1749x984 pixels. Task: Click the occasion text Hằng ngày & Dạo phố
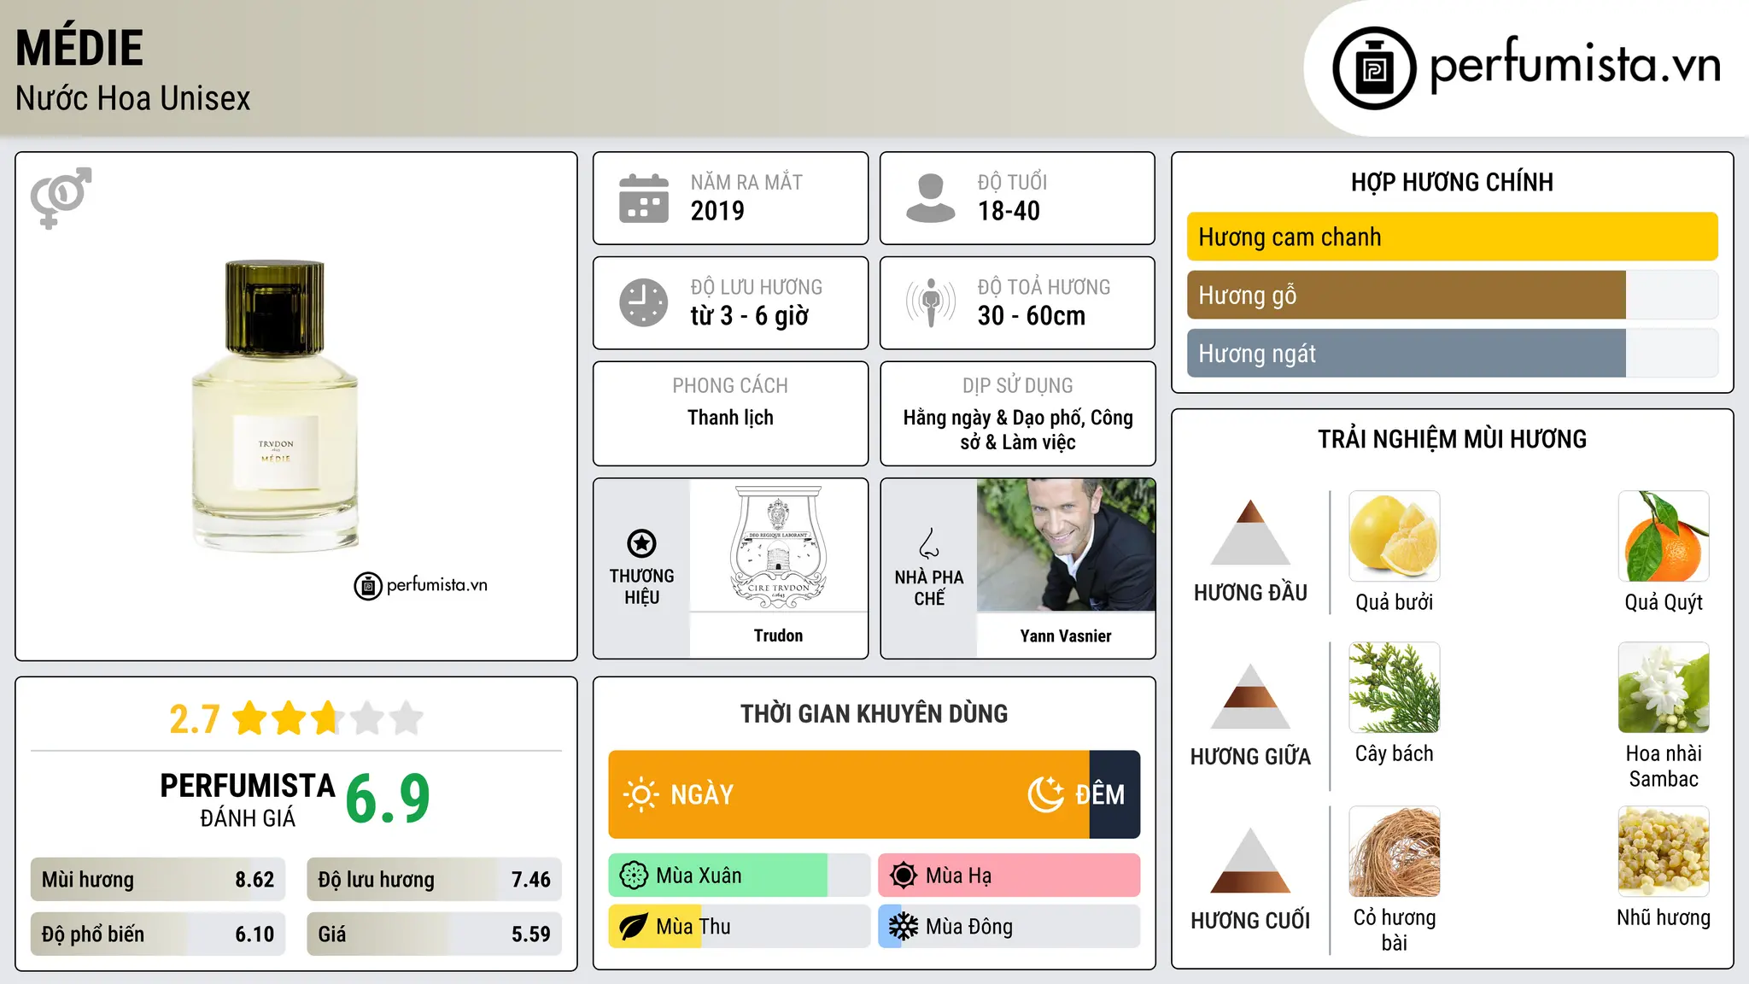point(992,418)
